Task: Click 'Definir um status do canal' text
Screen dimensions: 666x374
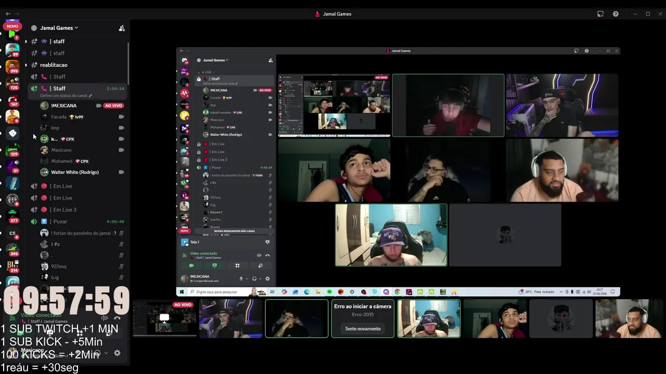Action: coord(63,96)
